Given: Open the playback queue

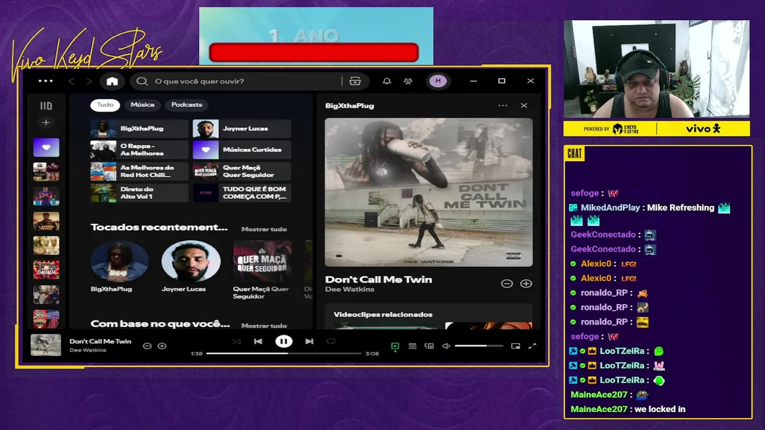Looking at the screenshot, I should point(412,346).
